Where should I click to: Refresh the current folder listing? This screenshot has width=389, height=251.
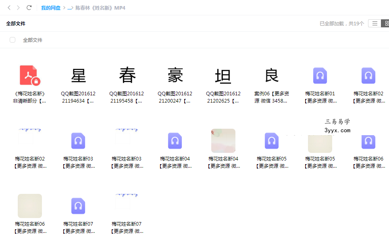29,8
